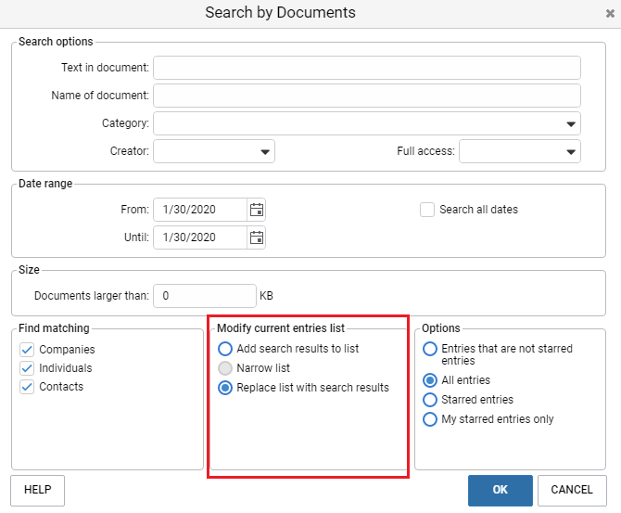Image resolution: width=621 pixels, height=513 pixels.
Task: Click the 'Modify current entries list' heading
Action: [x=281, y=328]
